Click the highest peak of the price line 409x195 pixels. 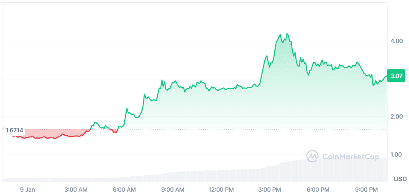point(286,33)
